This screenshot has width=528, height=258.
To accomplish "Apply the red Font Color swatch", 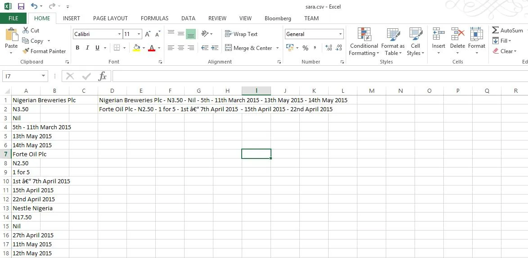I will pos(152,48).
